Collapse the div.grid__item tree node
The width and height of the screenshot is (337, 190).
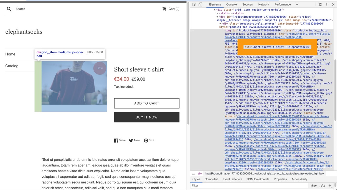pos(214,9)
